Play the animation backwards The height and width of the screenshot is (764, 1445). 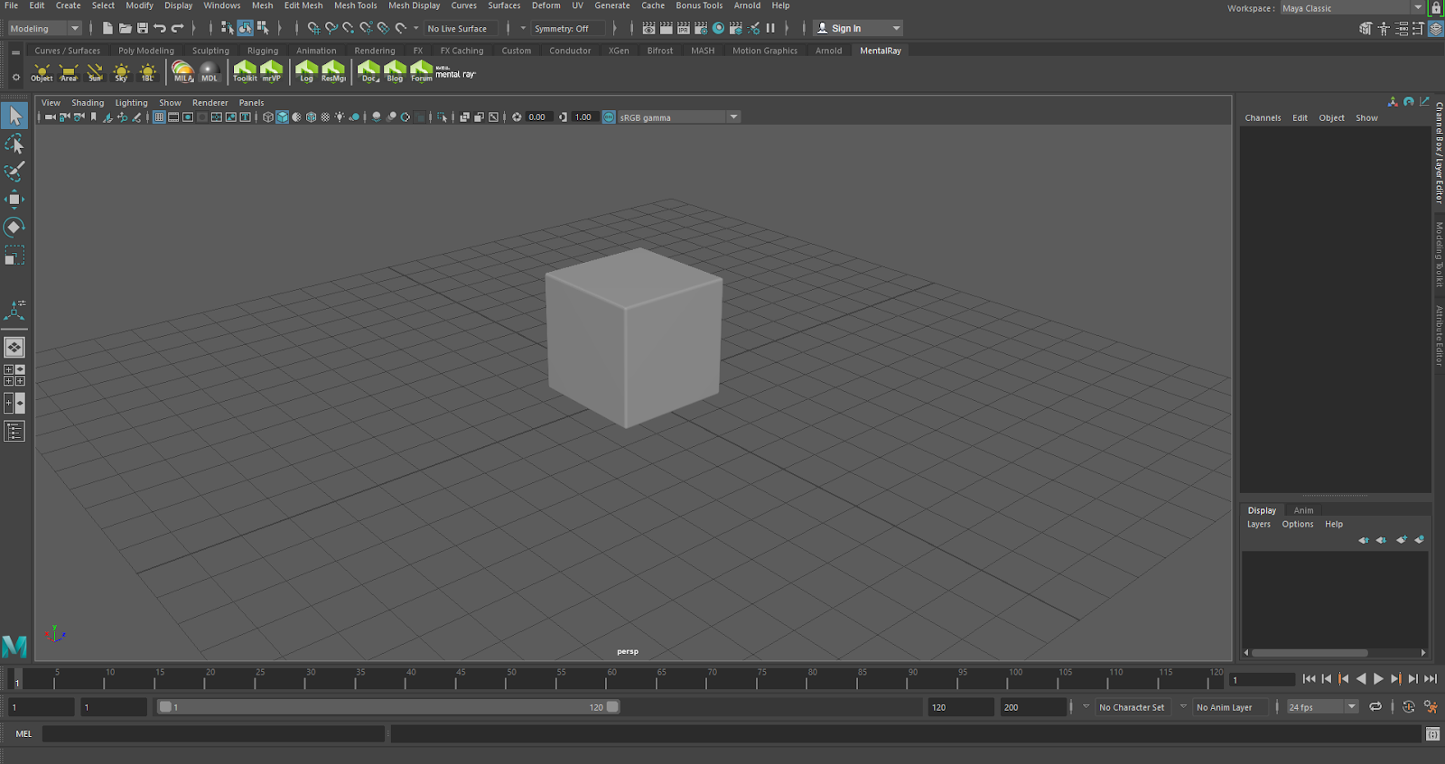pyautogui.click(x=1361, y=679)
